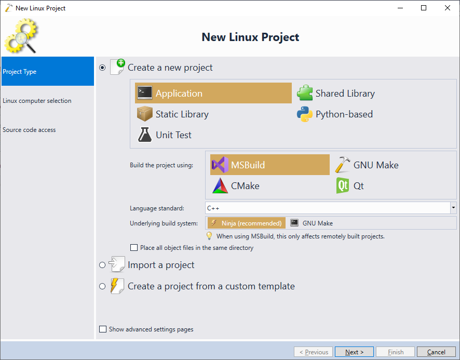This screenshot has height=360, width=460.
Task: Click the title bar hammer icon
Action: [9, 8]
